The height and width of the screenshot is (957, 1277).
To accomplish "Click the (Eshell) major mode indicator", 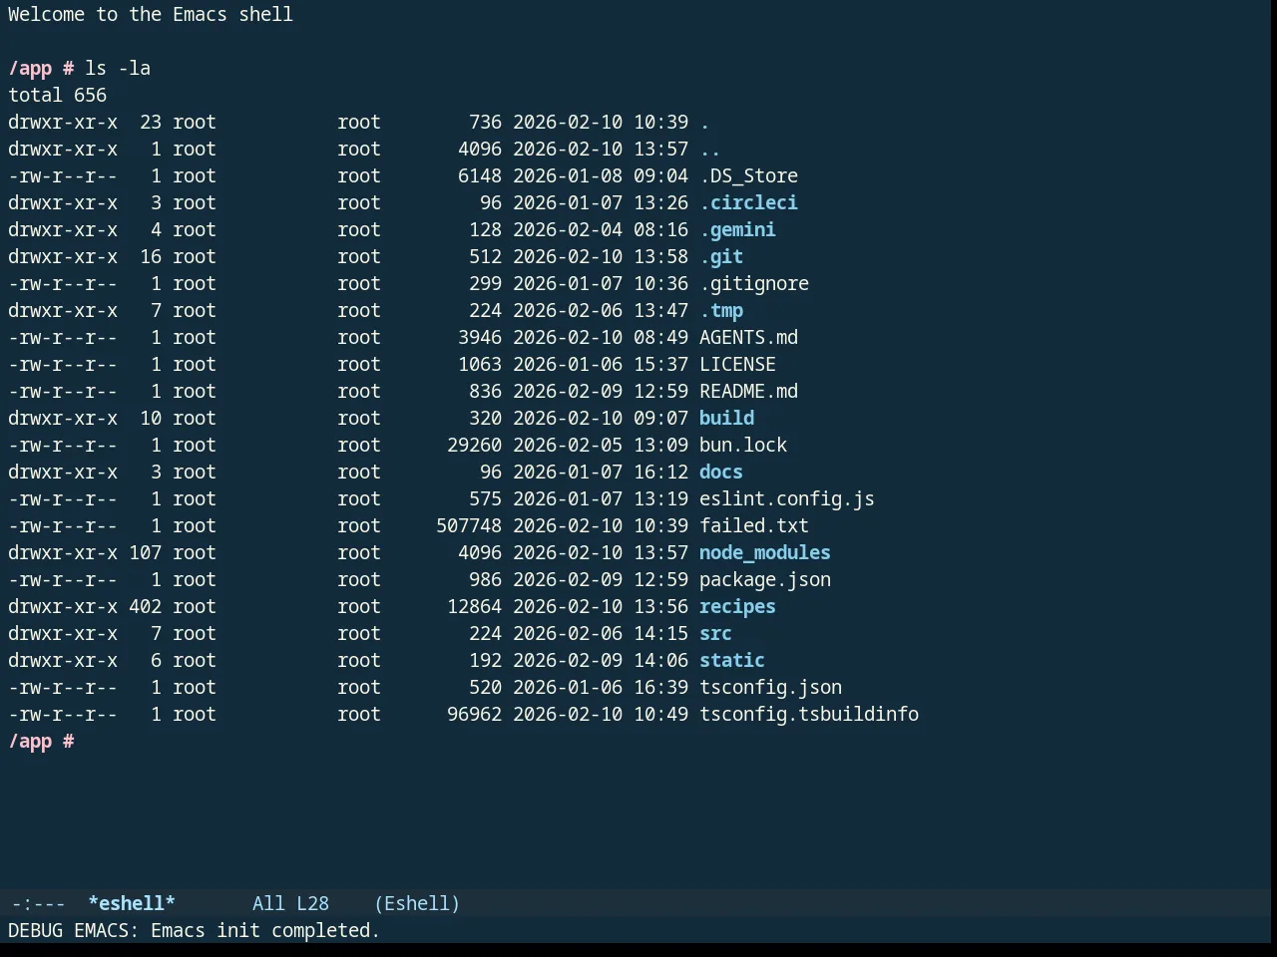I will click(x=417, y=903).
